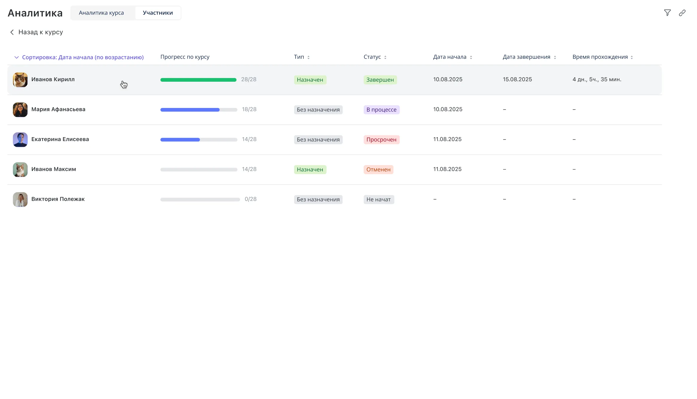Click Мария Афанасьева avatar thumbnail

20,110
